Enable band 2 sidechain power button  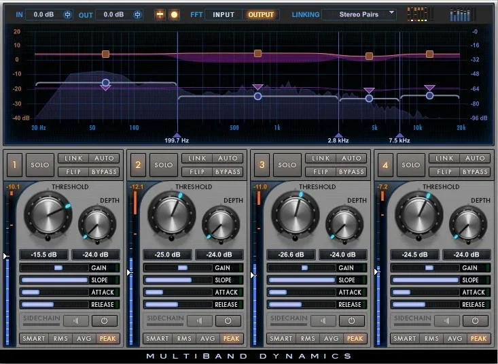tap(228, 320)
